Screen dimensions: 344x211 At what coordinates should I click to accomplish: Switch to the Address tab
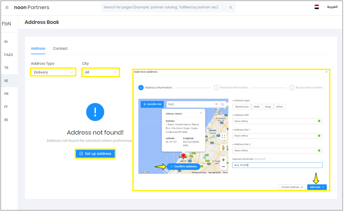tap(38, 48)
